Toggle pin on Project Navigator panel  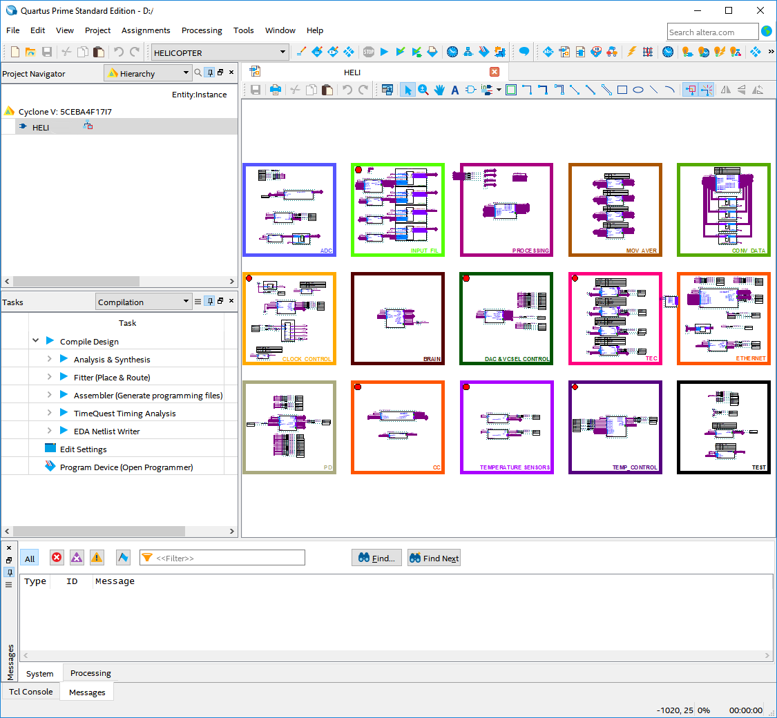[210, 72]
